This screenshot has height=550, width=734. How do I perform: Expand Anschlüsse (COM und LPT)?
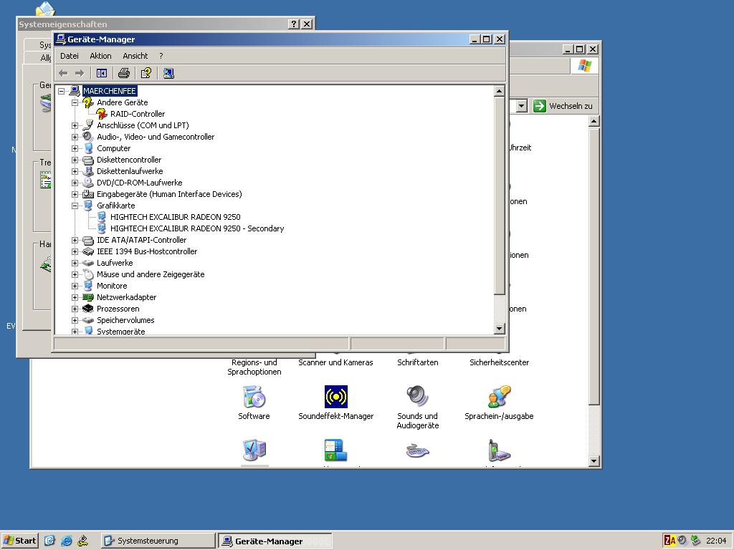tap(75, 125)
